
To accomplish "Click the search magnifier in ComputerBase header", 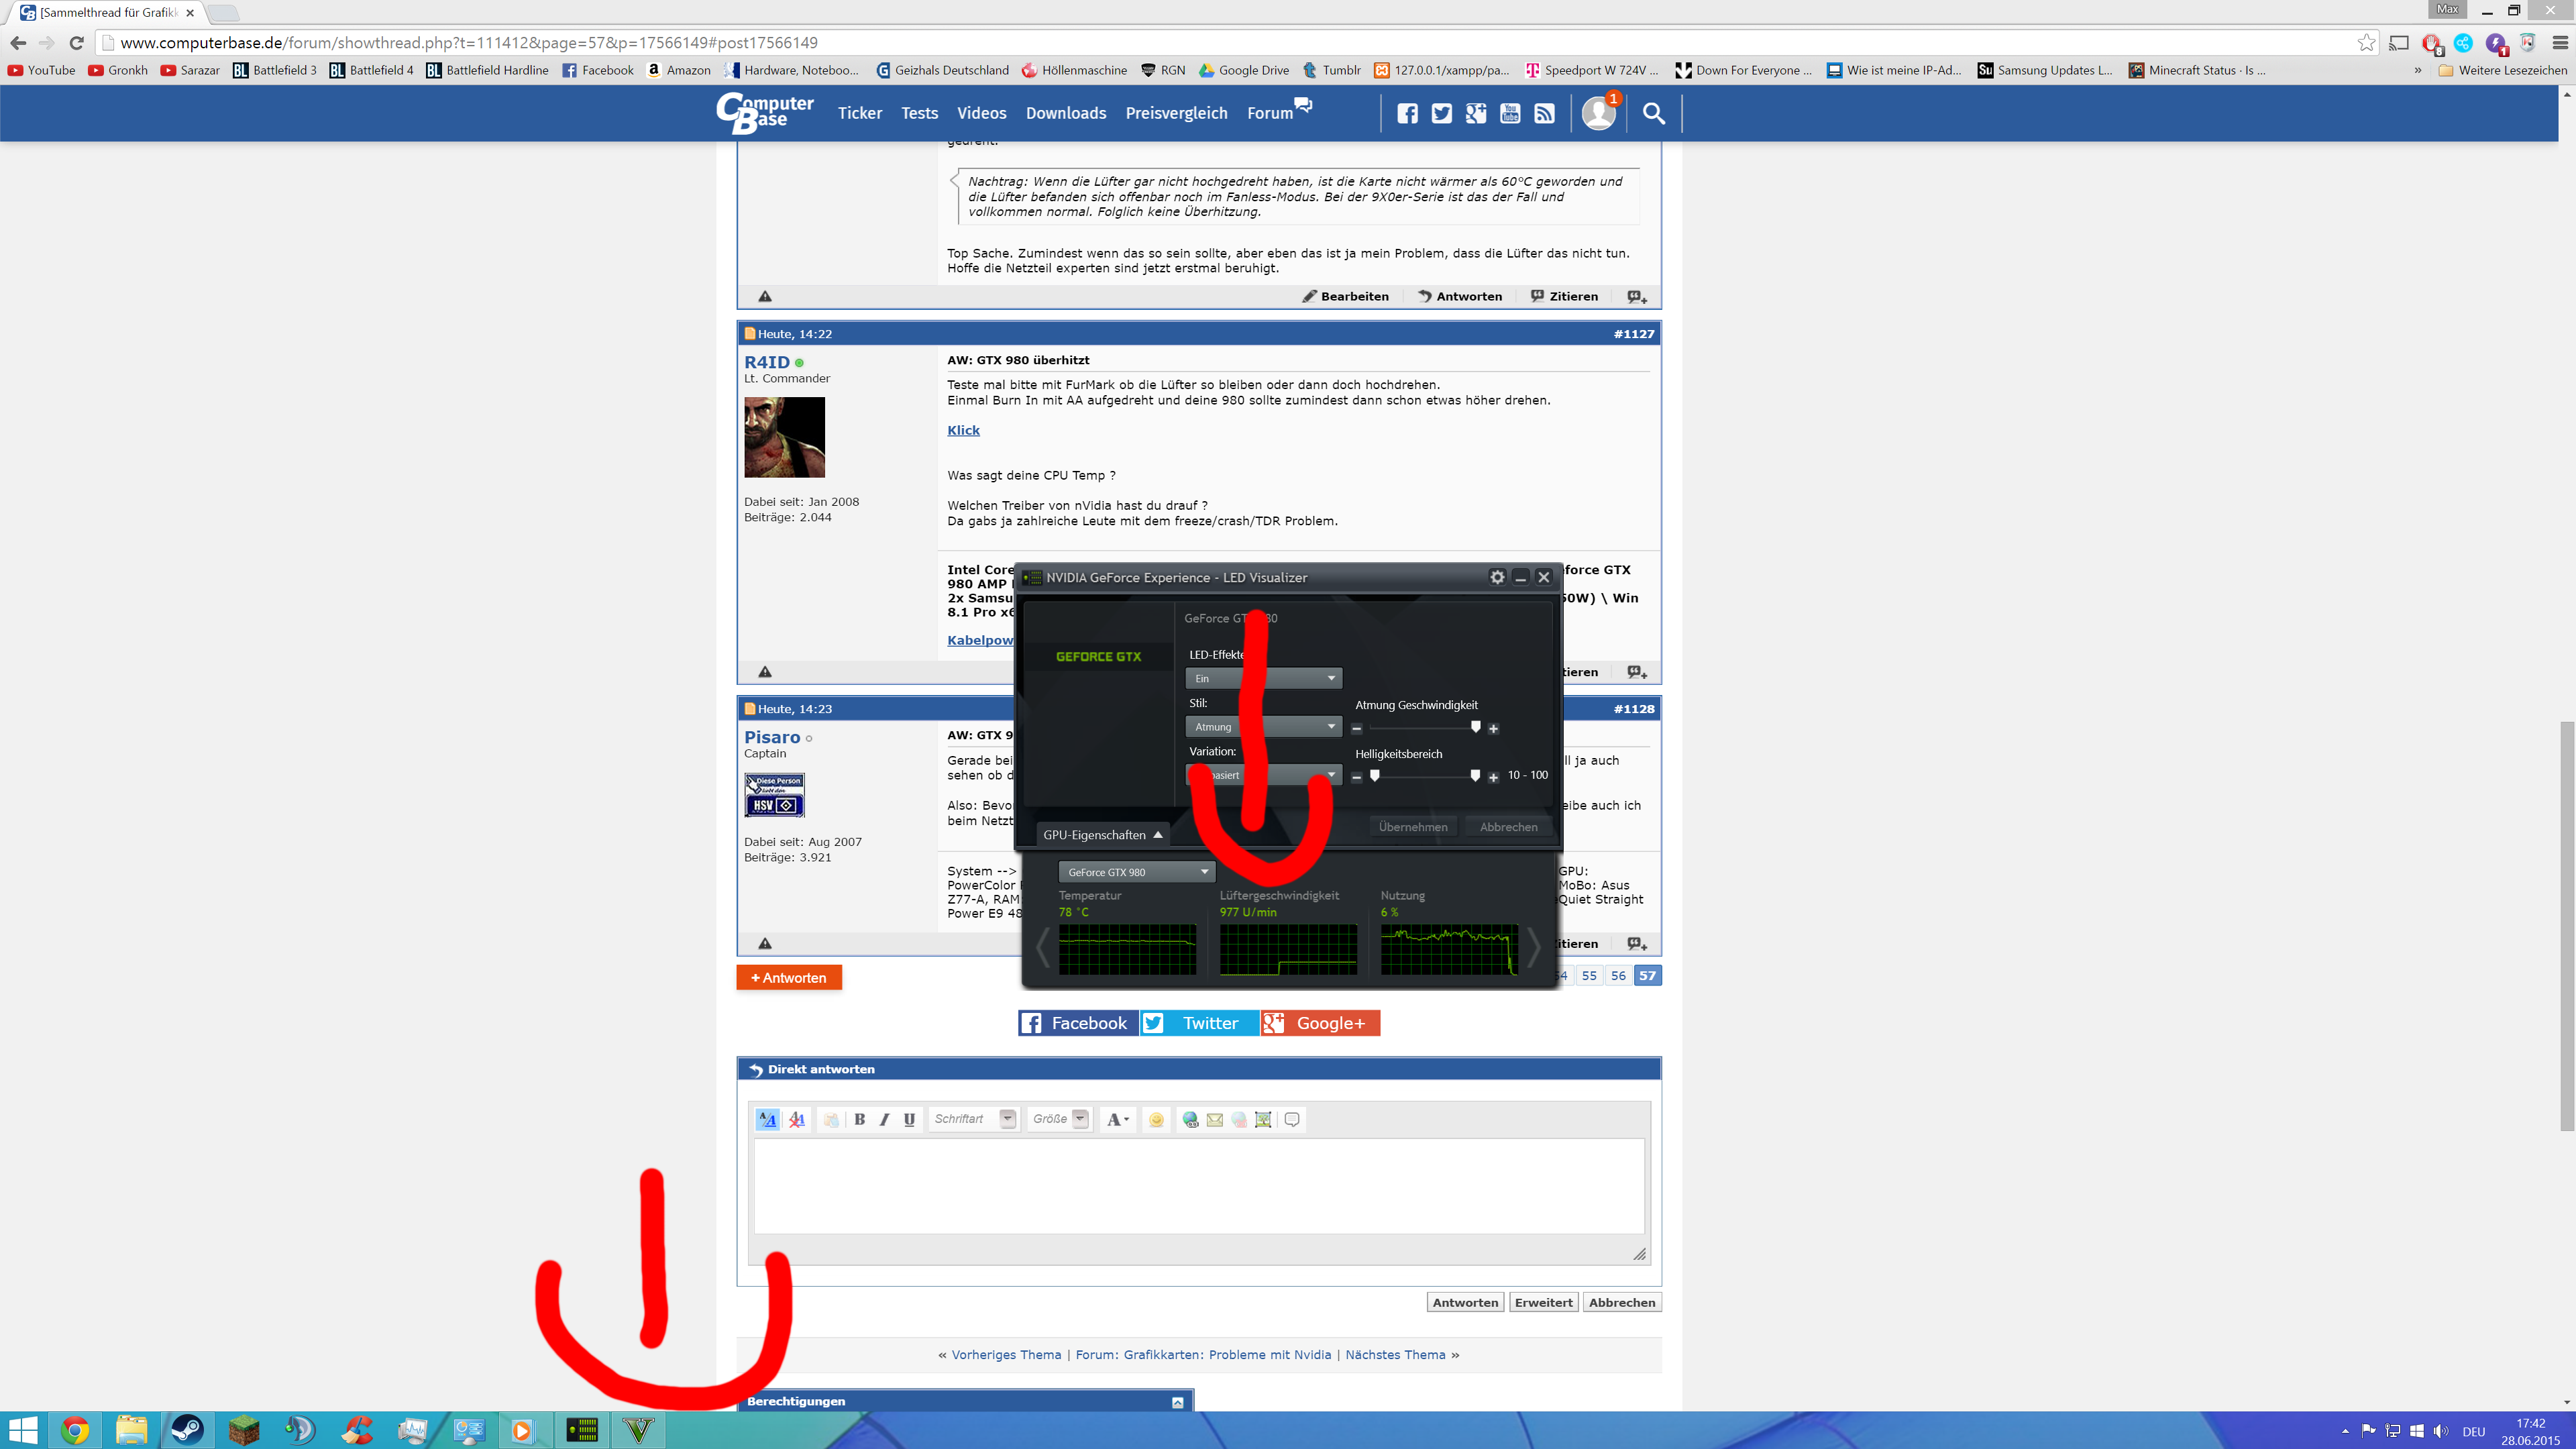I will 1653,113.
